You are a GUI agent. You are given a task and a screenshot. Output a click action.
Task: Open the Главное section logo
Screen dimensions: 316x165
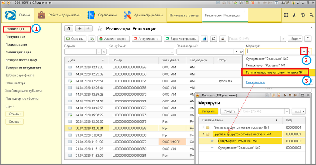11,15
